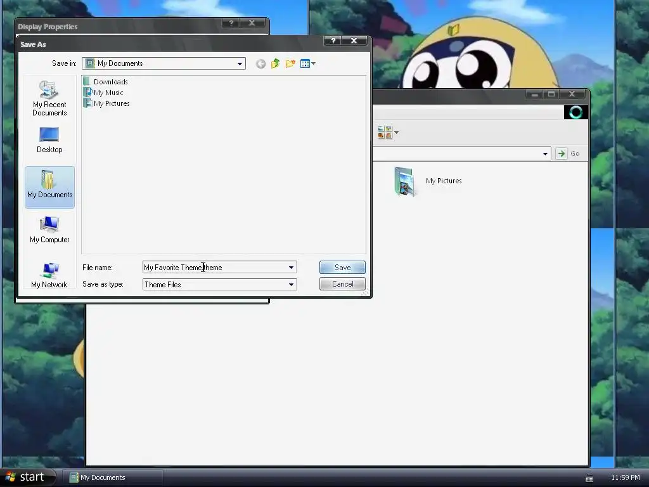
Task: Click the explorer throbber logo icon
Action: point(575,112)
